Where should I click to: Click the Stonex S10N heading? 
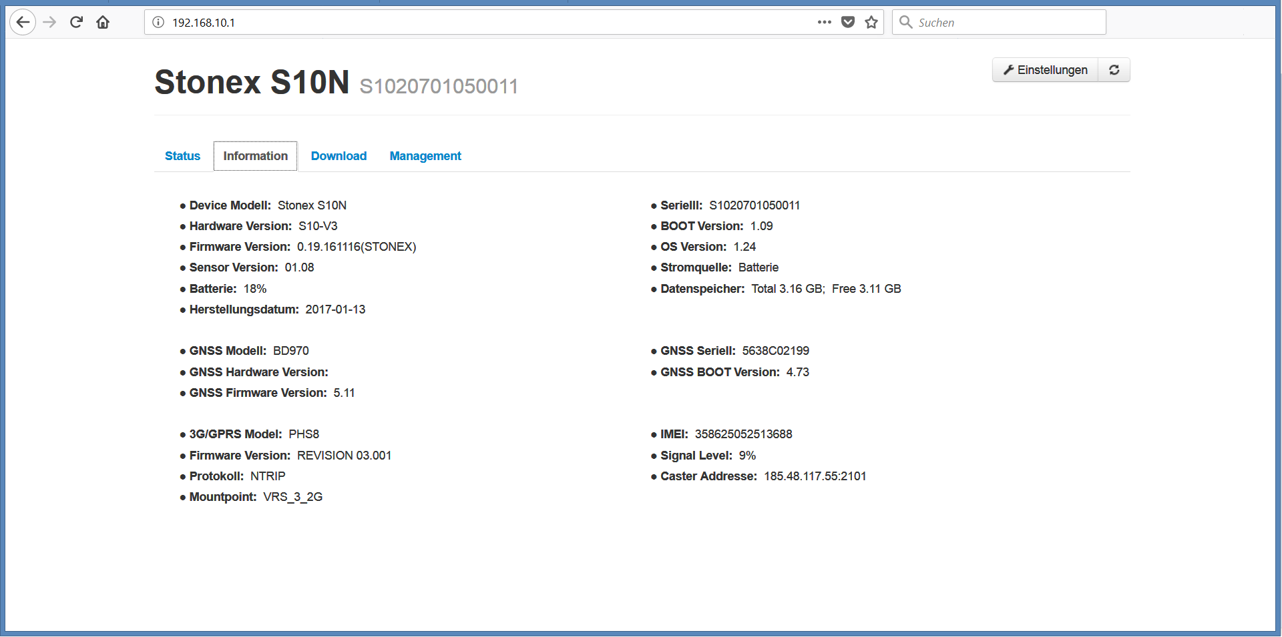pyautogui.click(x=252, y=82)
